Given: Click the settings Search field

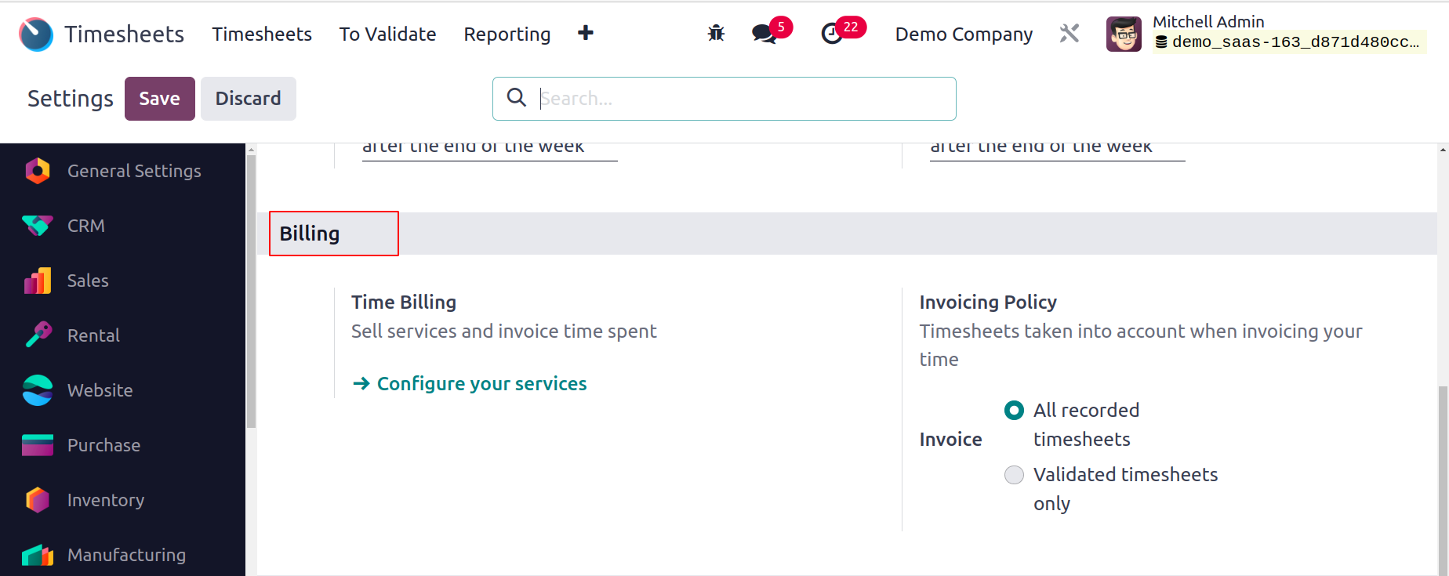Looking at the screenshot, I should (724, 99).
